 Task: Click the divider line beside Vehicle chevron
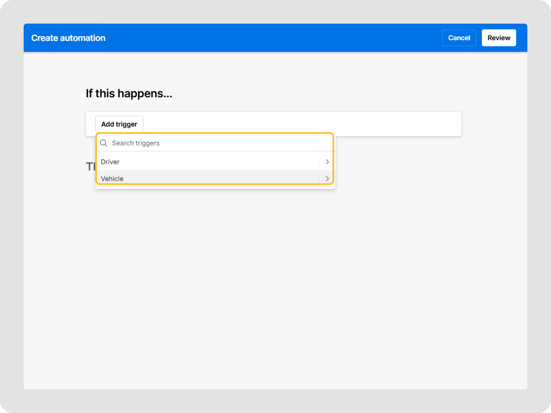point(319,179)
